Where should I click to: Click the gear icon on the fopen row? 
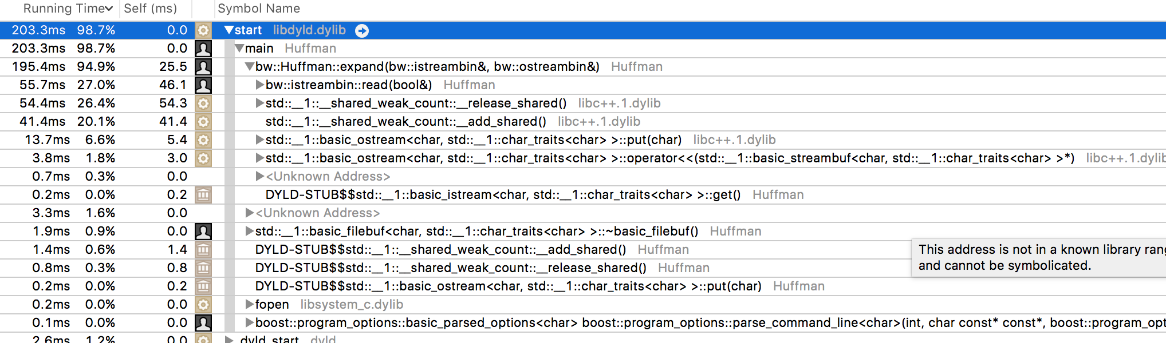coord(203,304)
